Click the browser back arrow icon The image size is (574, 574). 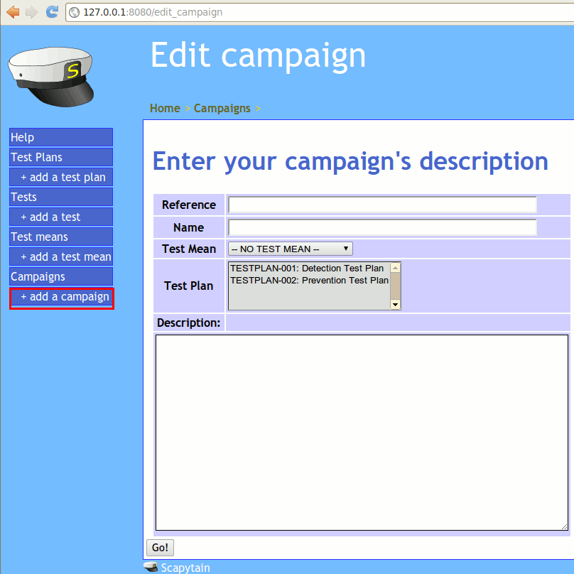(x=13, y=12)
